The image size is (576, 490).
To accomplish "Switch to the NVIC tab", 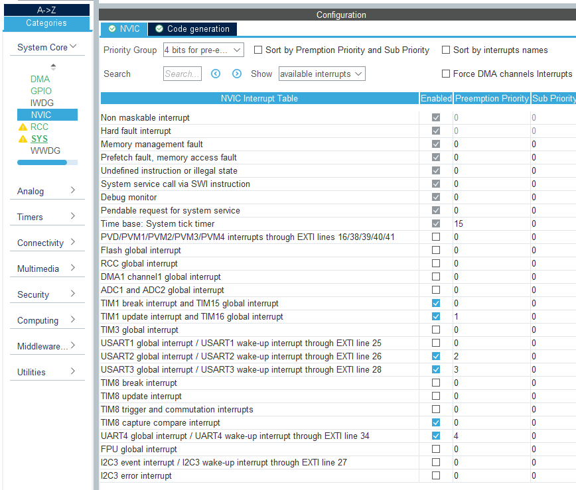I will point(124,29).
